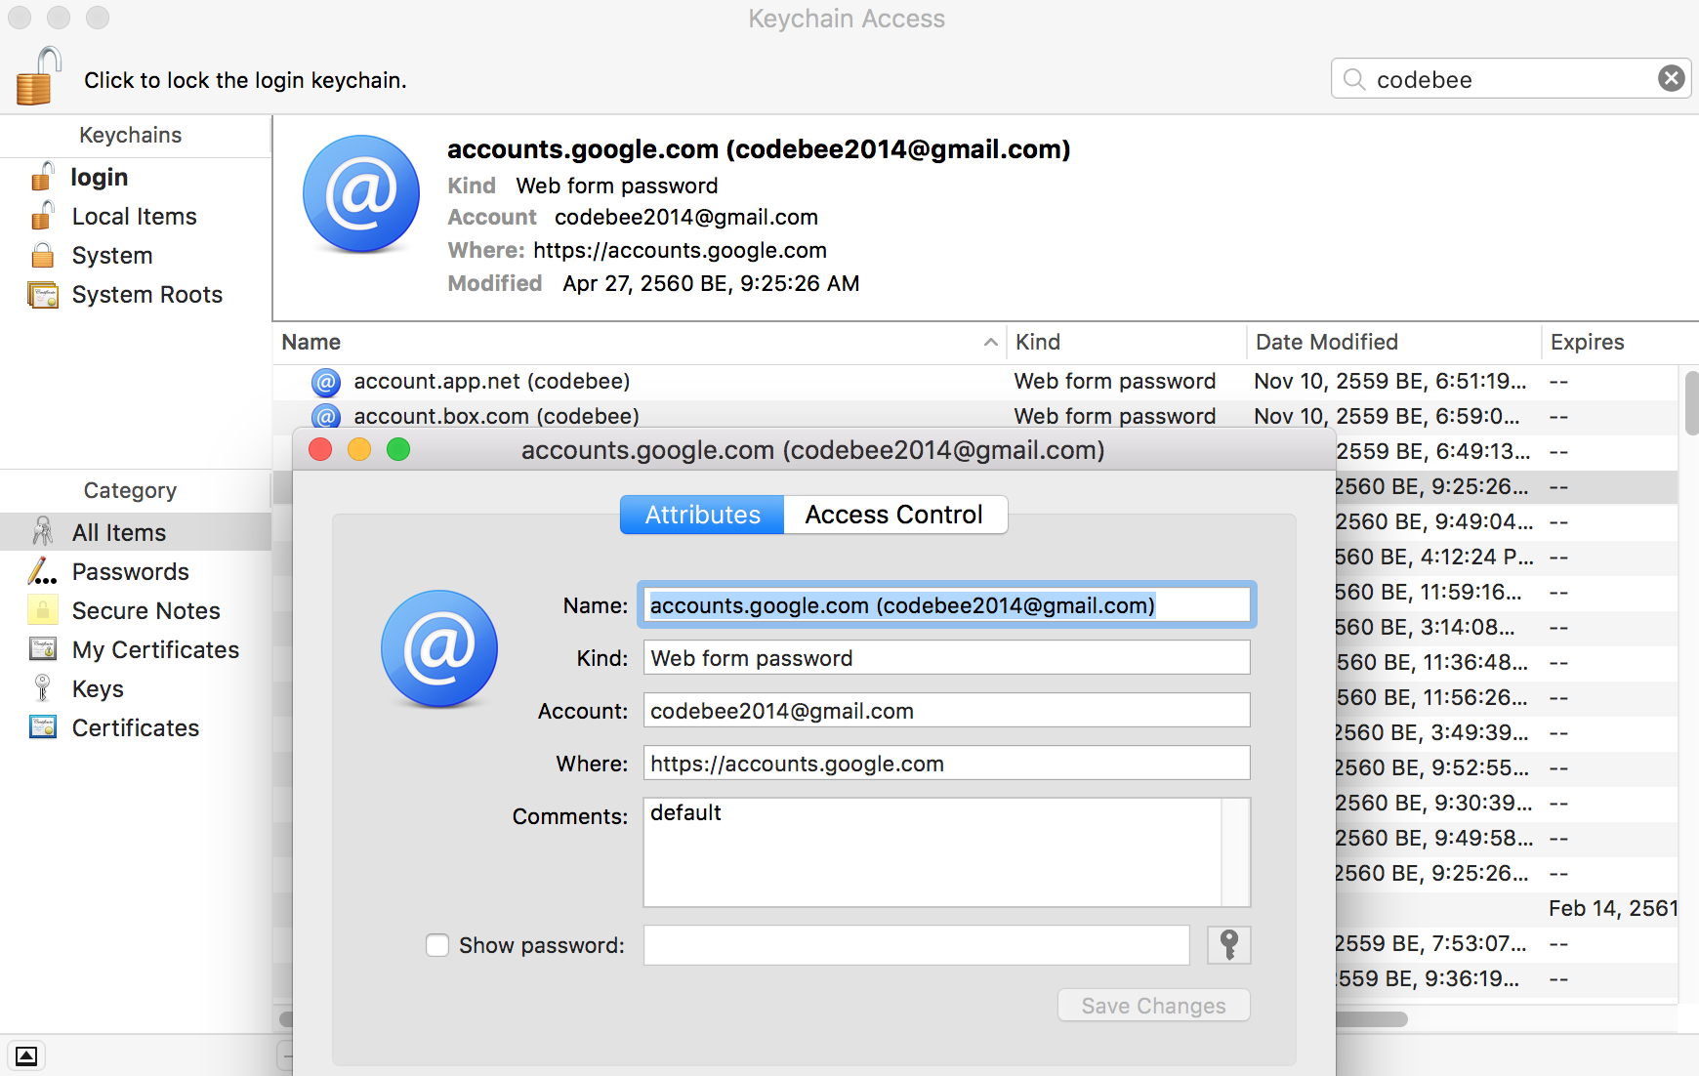The width and height of the screenshot is (1699, 1076).
Task: Click the Local Items padlock icon
Action: [x=43, y=216]
